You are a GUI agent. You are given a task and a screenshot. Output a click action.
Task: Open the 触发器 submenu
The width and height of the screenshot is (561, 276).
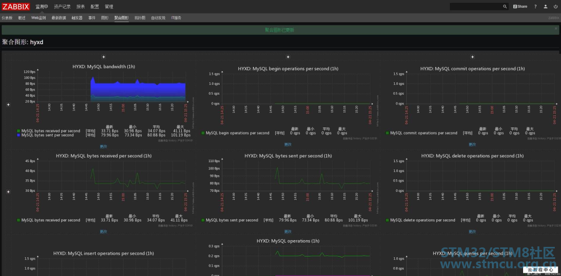[x=77, y=18]
